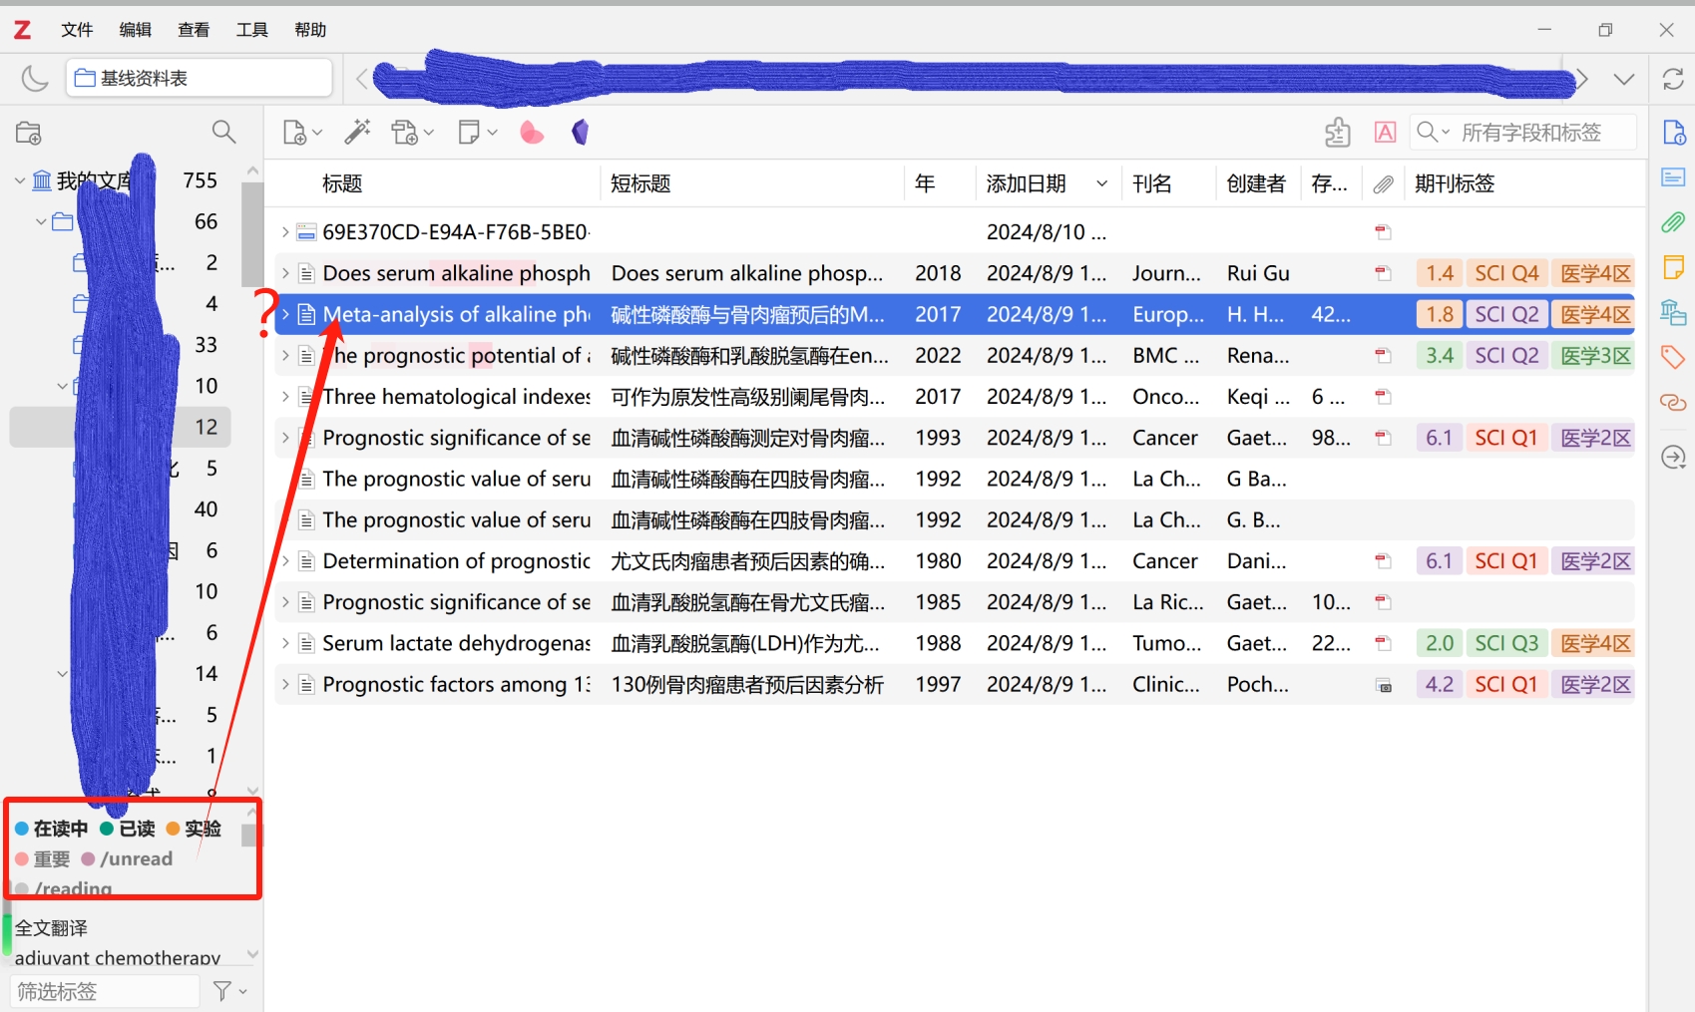Viewport: 1695px width, 1012px height.
Task: Toggle the moon dark mode icon
Action: point(35,78)
